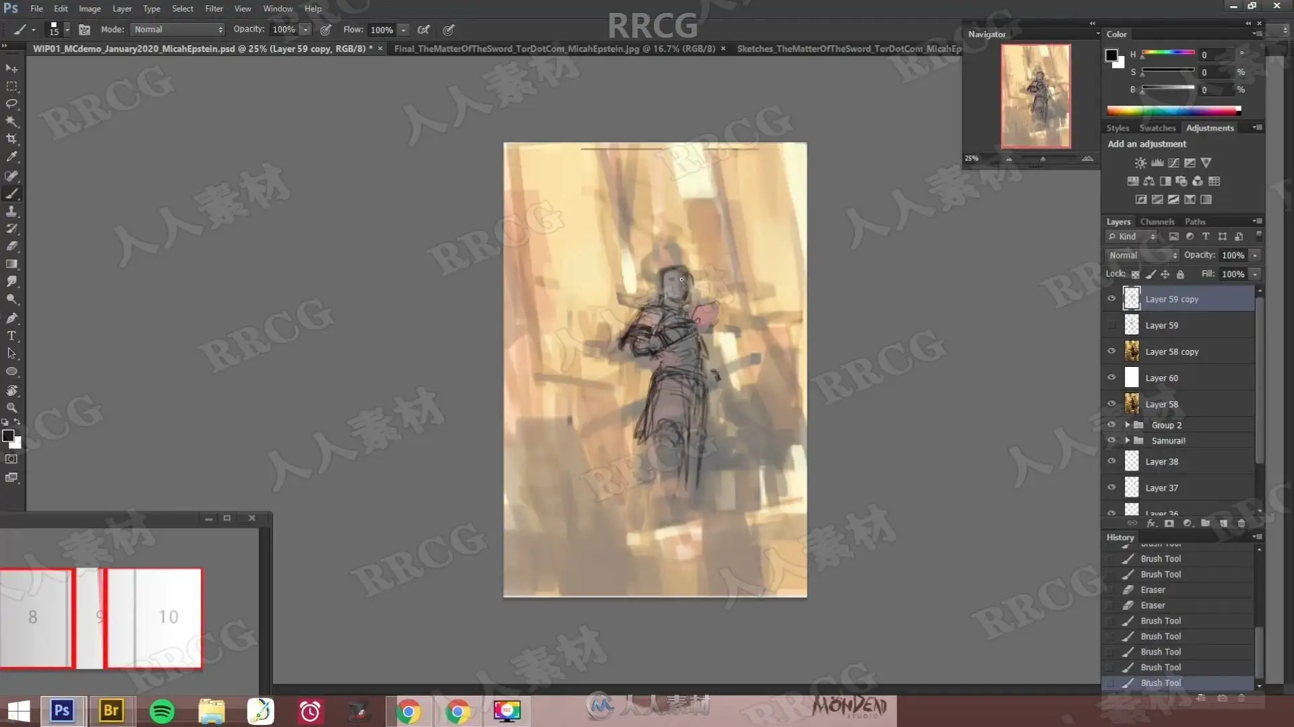Screen dimensions: 1294x727
Task: Select the Pen tool
Action: click(11, 318)
